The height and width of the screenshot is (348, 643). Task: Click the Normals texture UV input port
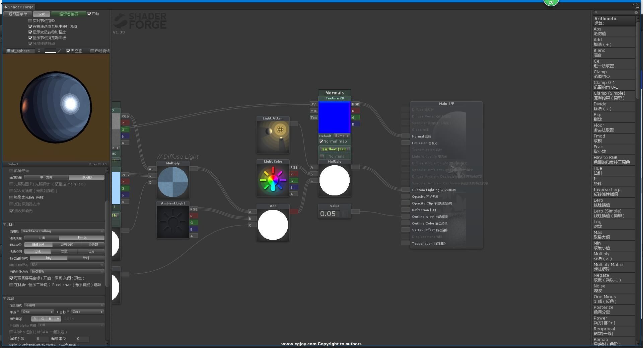(x=313, y=104)
